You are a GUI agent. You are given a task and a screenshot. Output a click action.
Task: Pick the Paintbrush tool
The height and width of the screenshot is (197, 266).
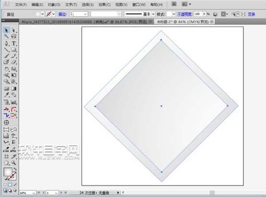point(6,56)
